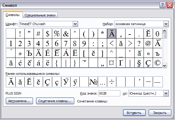
Task: Click the help ? button in title bar
Action: tap(162, 5)
